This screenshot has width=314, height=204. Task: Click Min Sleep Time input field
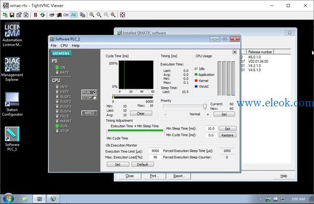(x=211, y=128)
